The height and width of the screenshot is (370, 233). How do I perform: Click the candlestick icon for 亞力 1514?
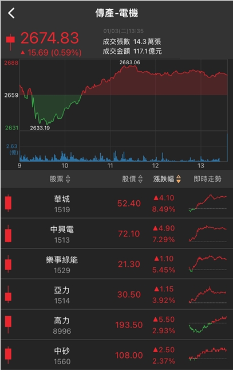click(x=8, y=294)
